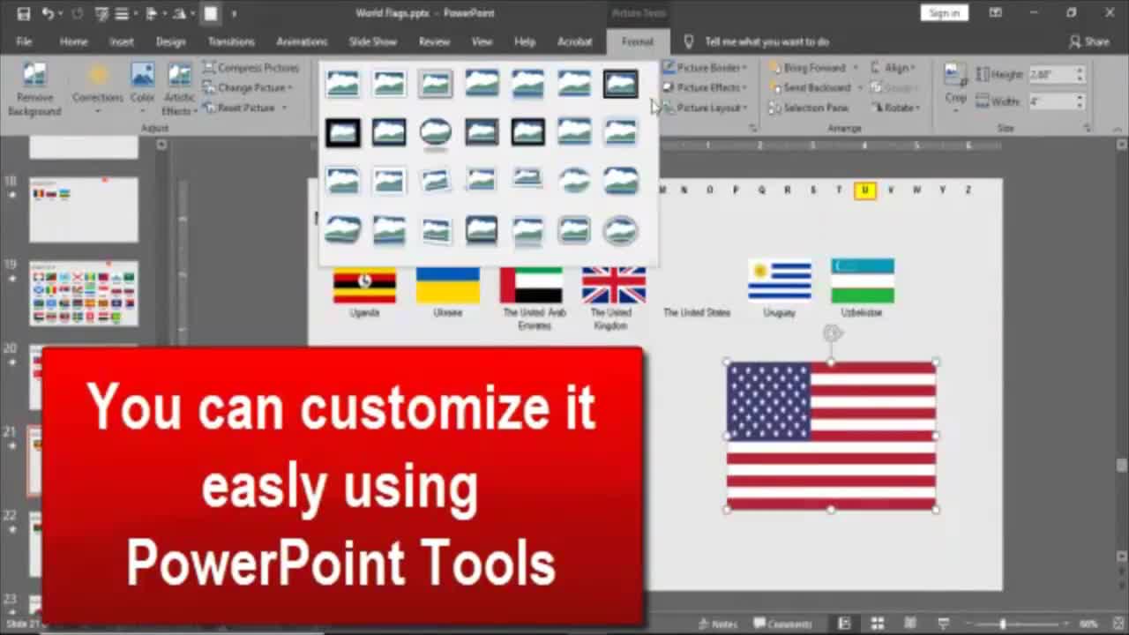The width and height of the screenshot is (1129, 635).
Task: Click Reset Picture
Action: click(x=250, y=108)
